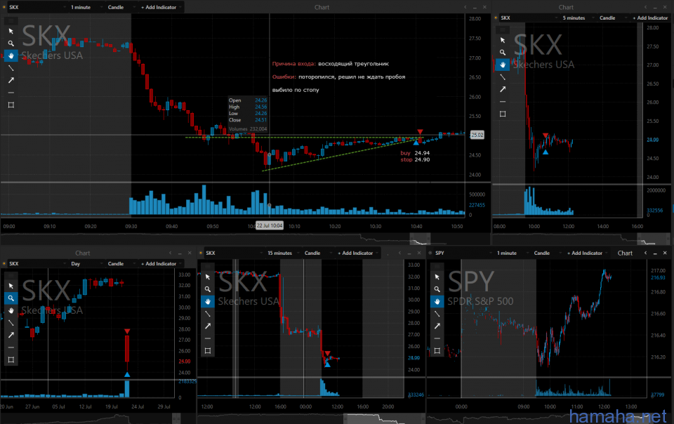This screenshot has height=424, width=674.
Task: Pick the rectangle tool in the 15 minutes chart
Action: coord(207,350)
